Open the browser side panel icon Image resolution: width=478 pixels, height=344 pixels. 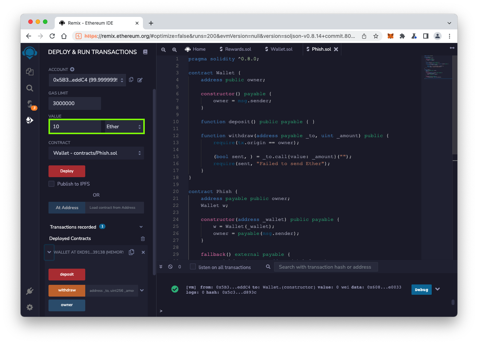[x=426, y=36]
